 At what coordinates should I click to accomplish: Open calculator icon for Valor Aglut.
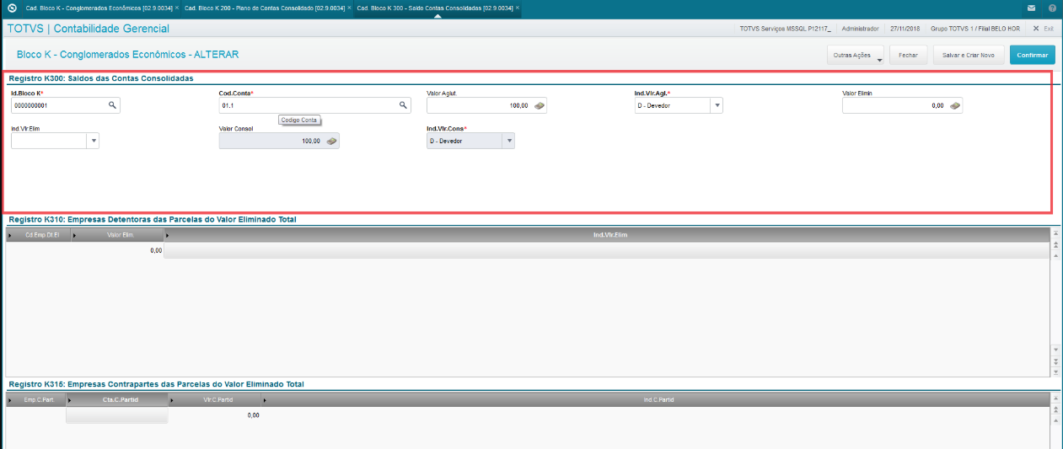(540, 106)
